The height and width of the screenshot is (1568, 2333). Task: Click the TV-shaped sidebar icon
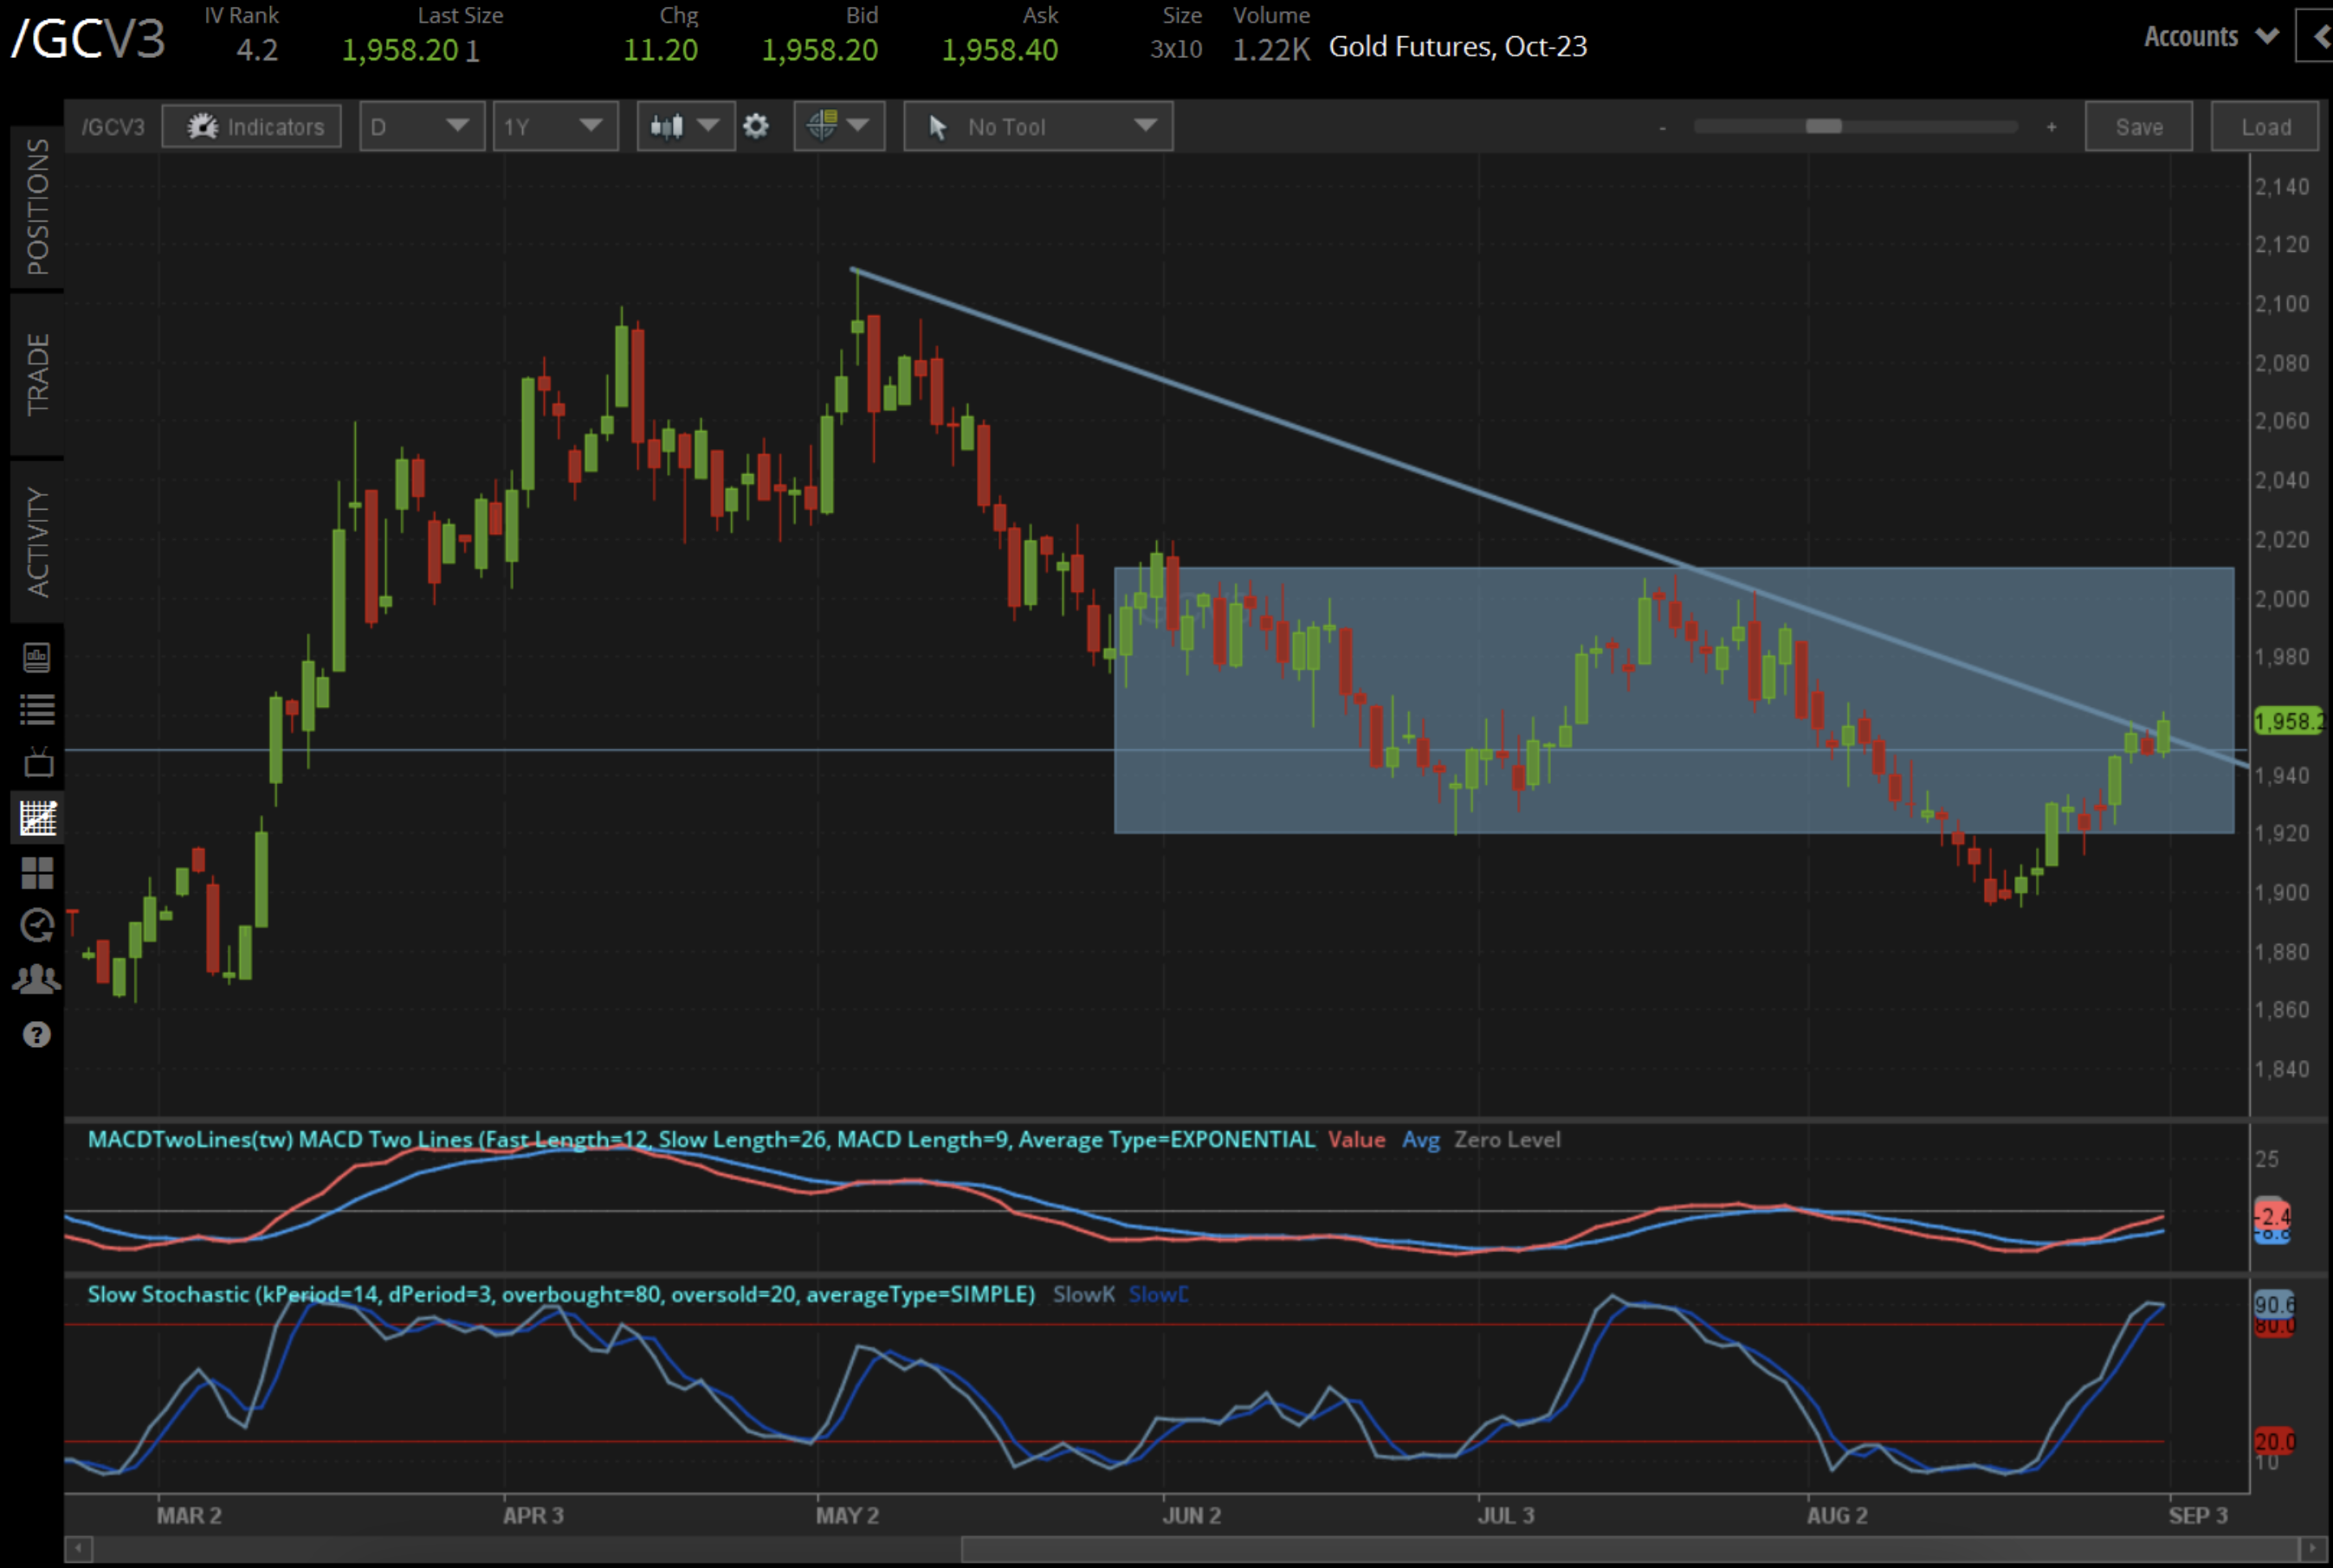(37, 763)
